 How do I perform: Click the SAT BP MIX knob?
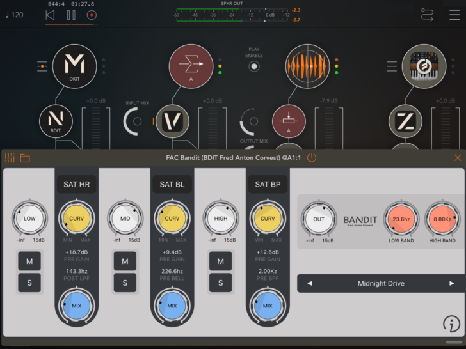click(268, 306)
